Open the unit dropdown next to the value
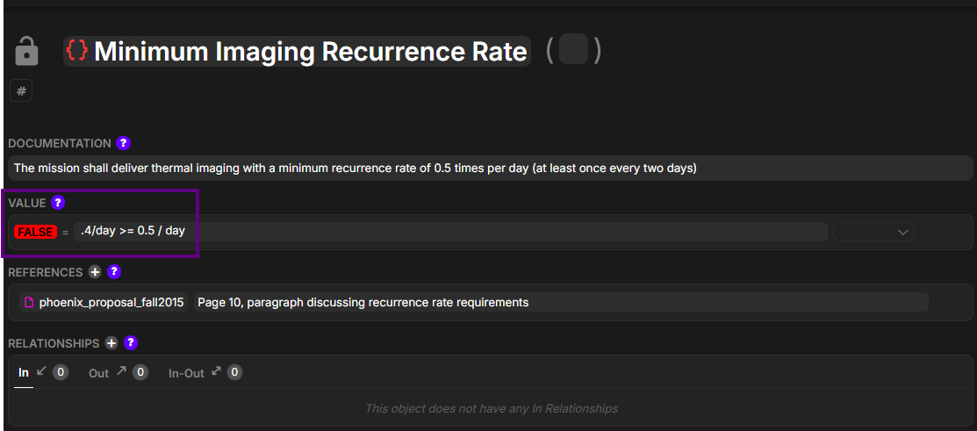The image size is (977, 431). (873, 232)
